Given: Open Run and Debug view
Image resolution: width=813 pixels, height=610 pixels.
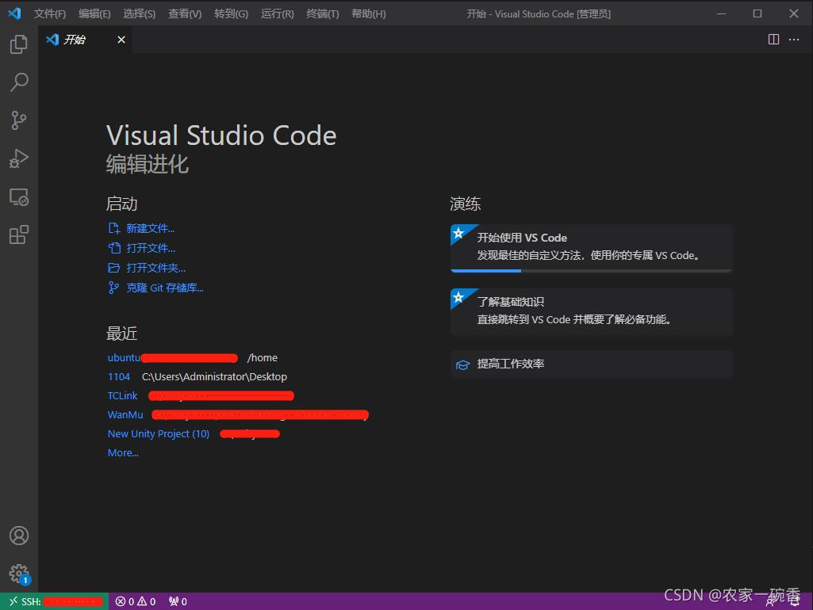Looking at the screenshot, I should pyautogui.click(x=19, y=158).
